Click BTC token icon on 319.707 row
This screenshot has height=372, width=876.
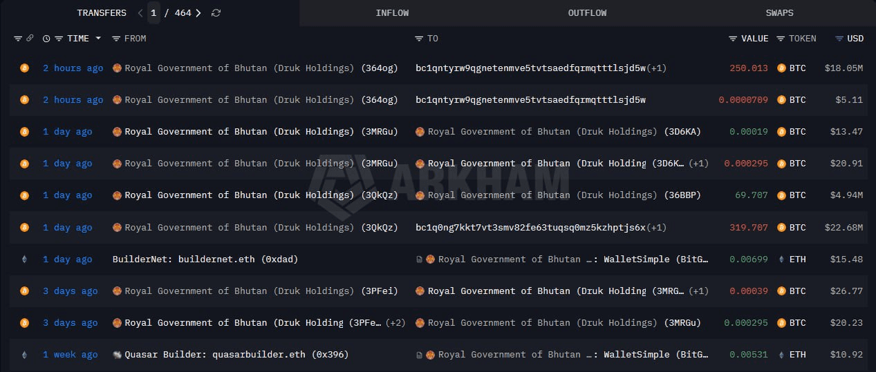[x=782, y=228]
